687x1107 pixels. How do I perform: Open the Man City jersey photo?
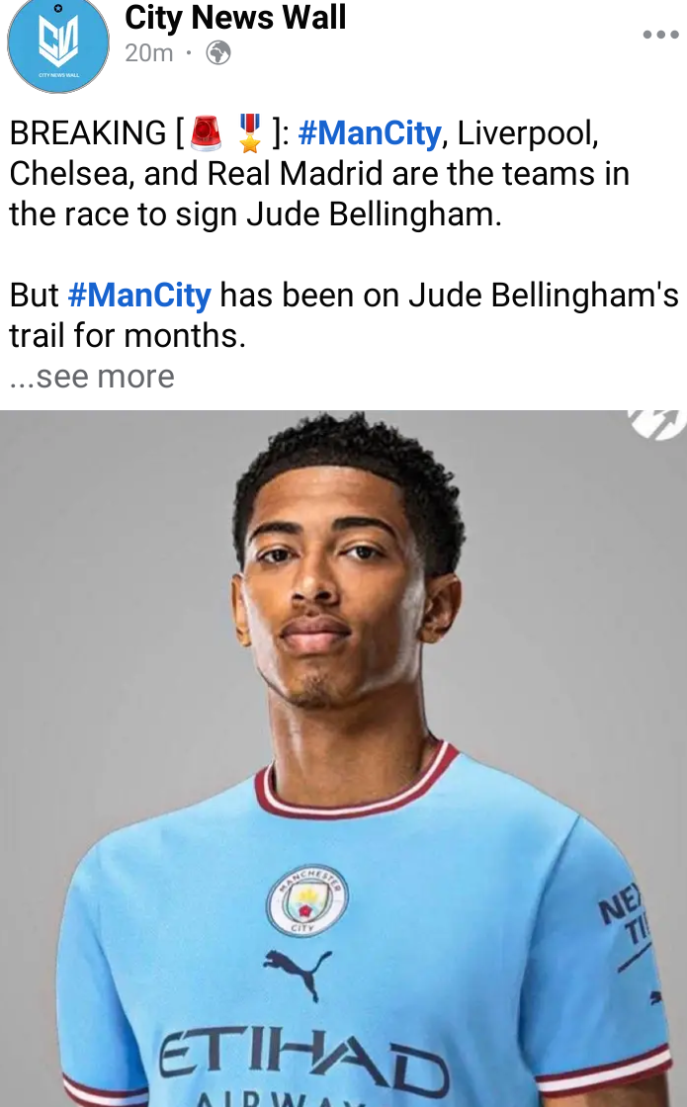point(343,758)
